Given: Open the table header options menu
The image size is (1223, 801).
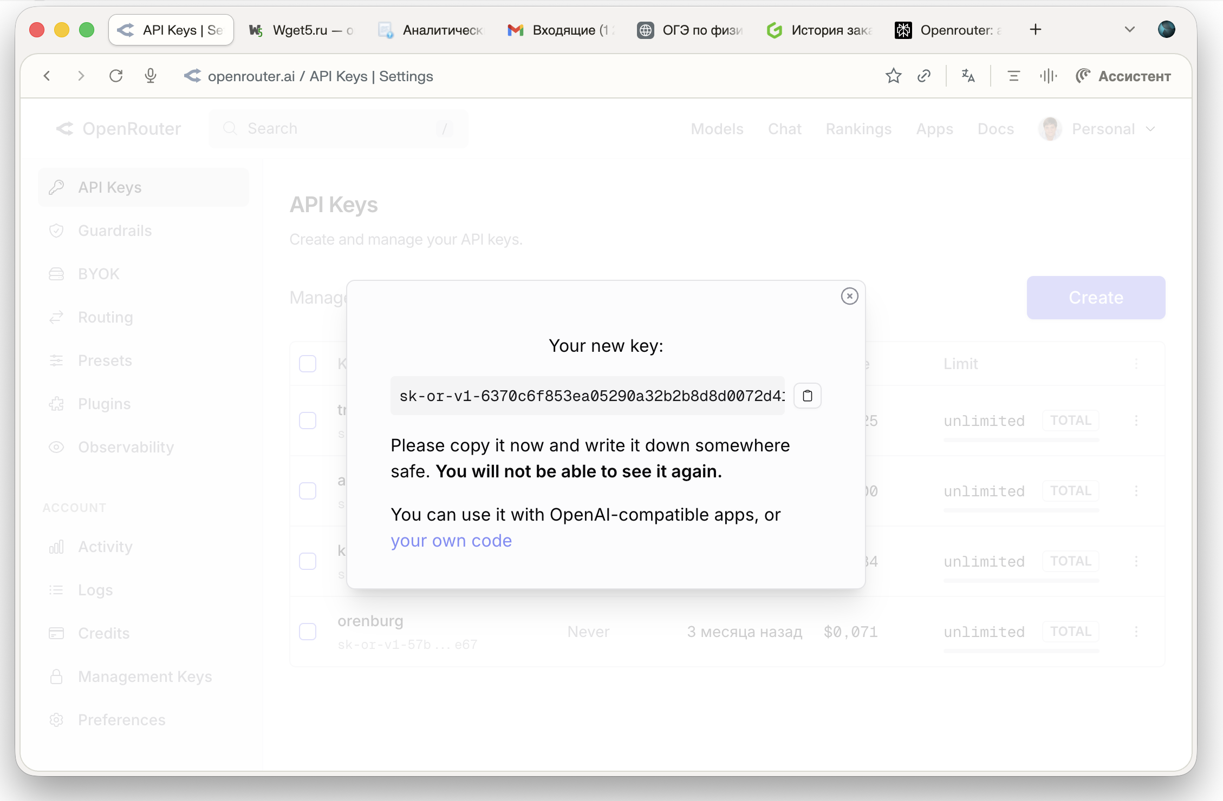Looking at the screenshot, I should click(x=1136, y=364).
